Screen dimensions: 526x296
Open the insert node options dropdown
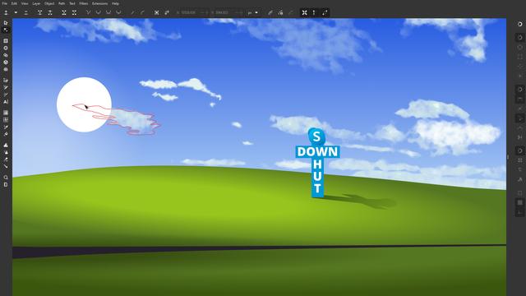16,13
